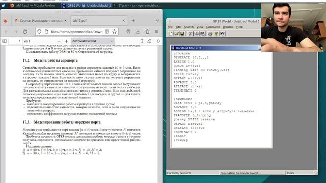The width and height of the screenshot is (326, 183).
Task: Click Untitled Model 2 title bar
Action: tap(215, 48)
